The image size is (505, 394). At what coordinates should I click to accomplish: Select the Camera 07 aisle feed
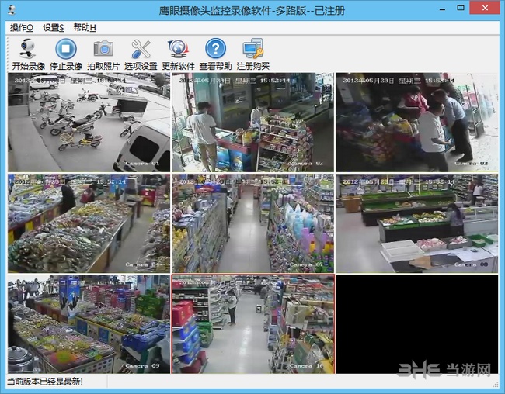(252, 223)
